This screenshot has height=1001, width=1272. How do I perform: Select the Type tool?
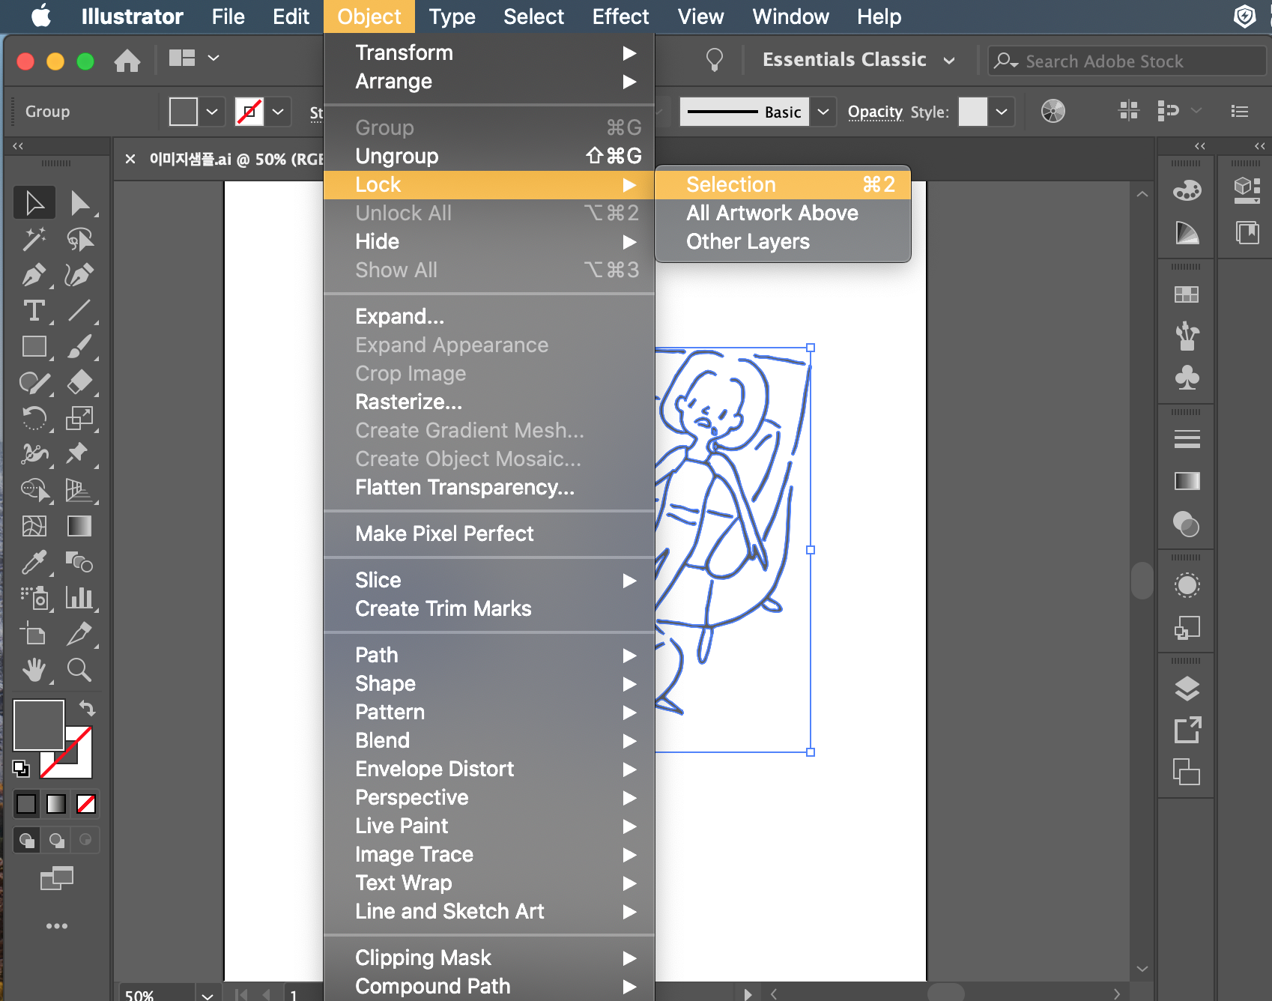34,310
